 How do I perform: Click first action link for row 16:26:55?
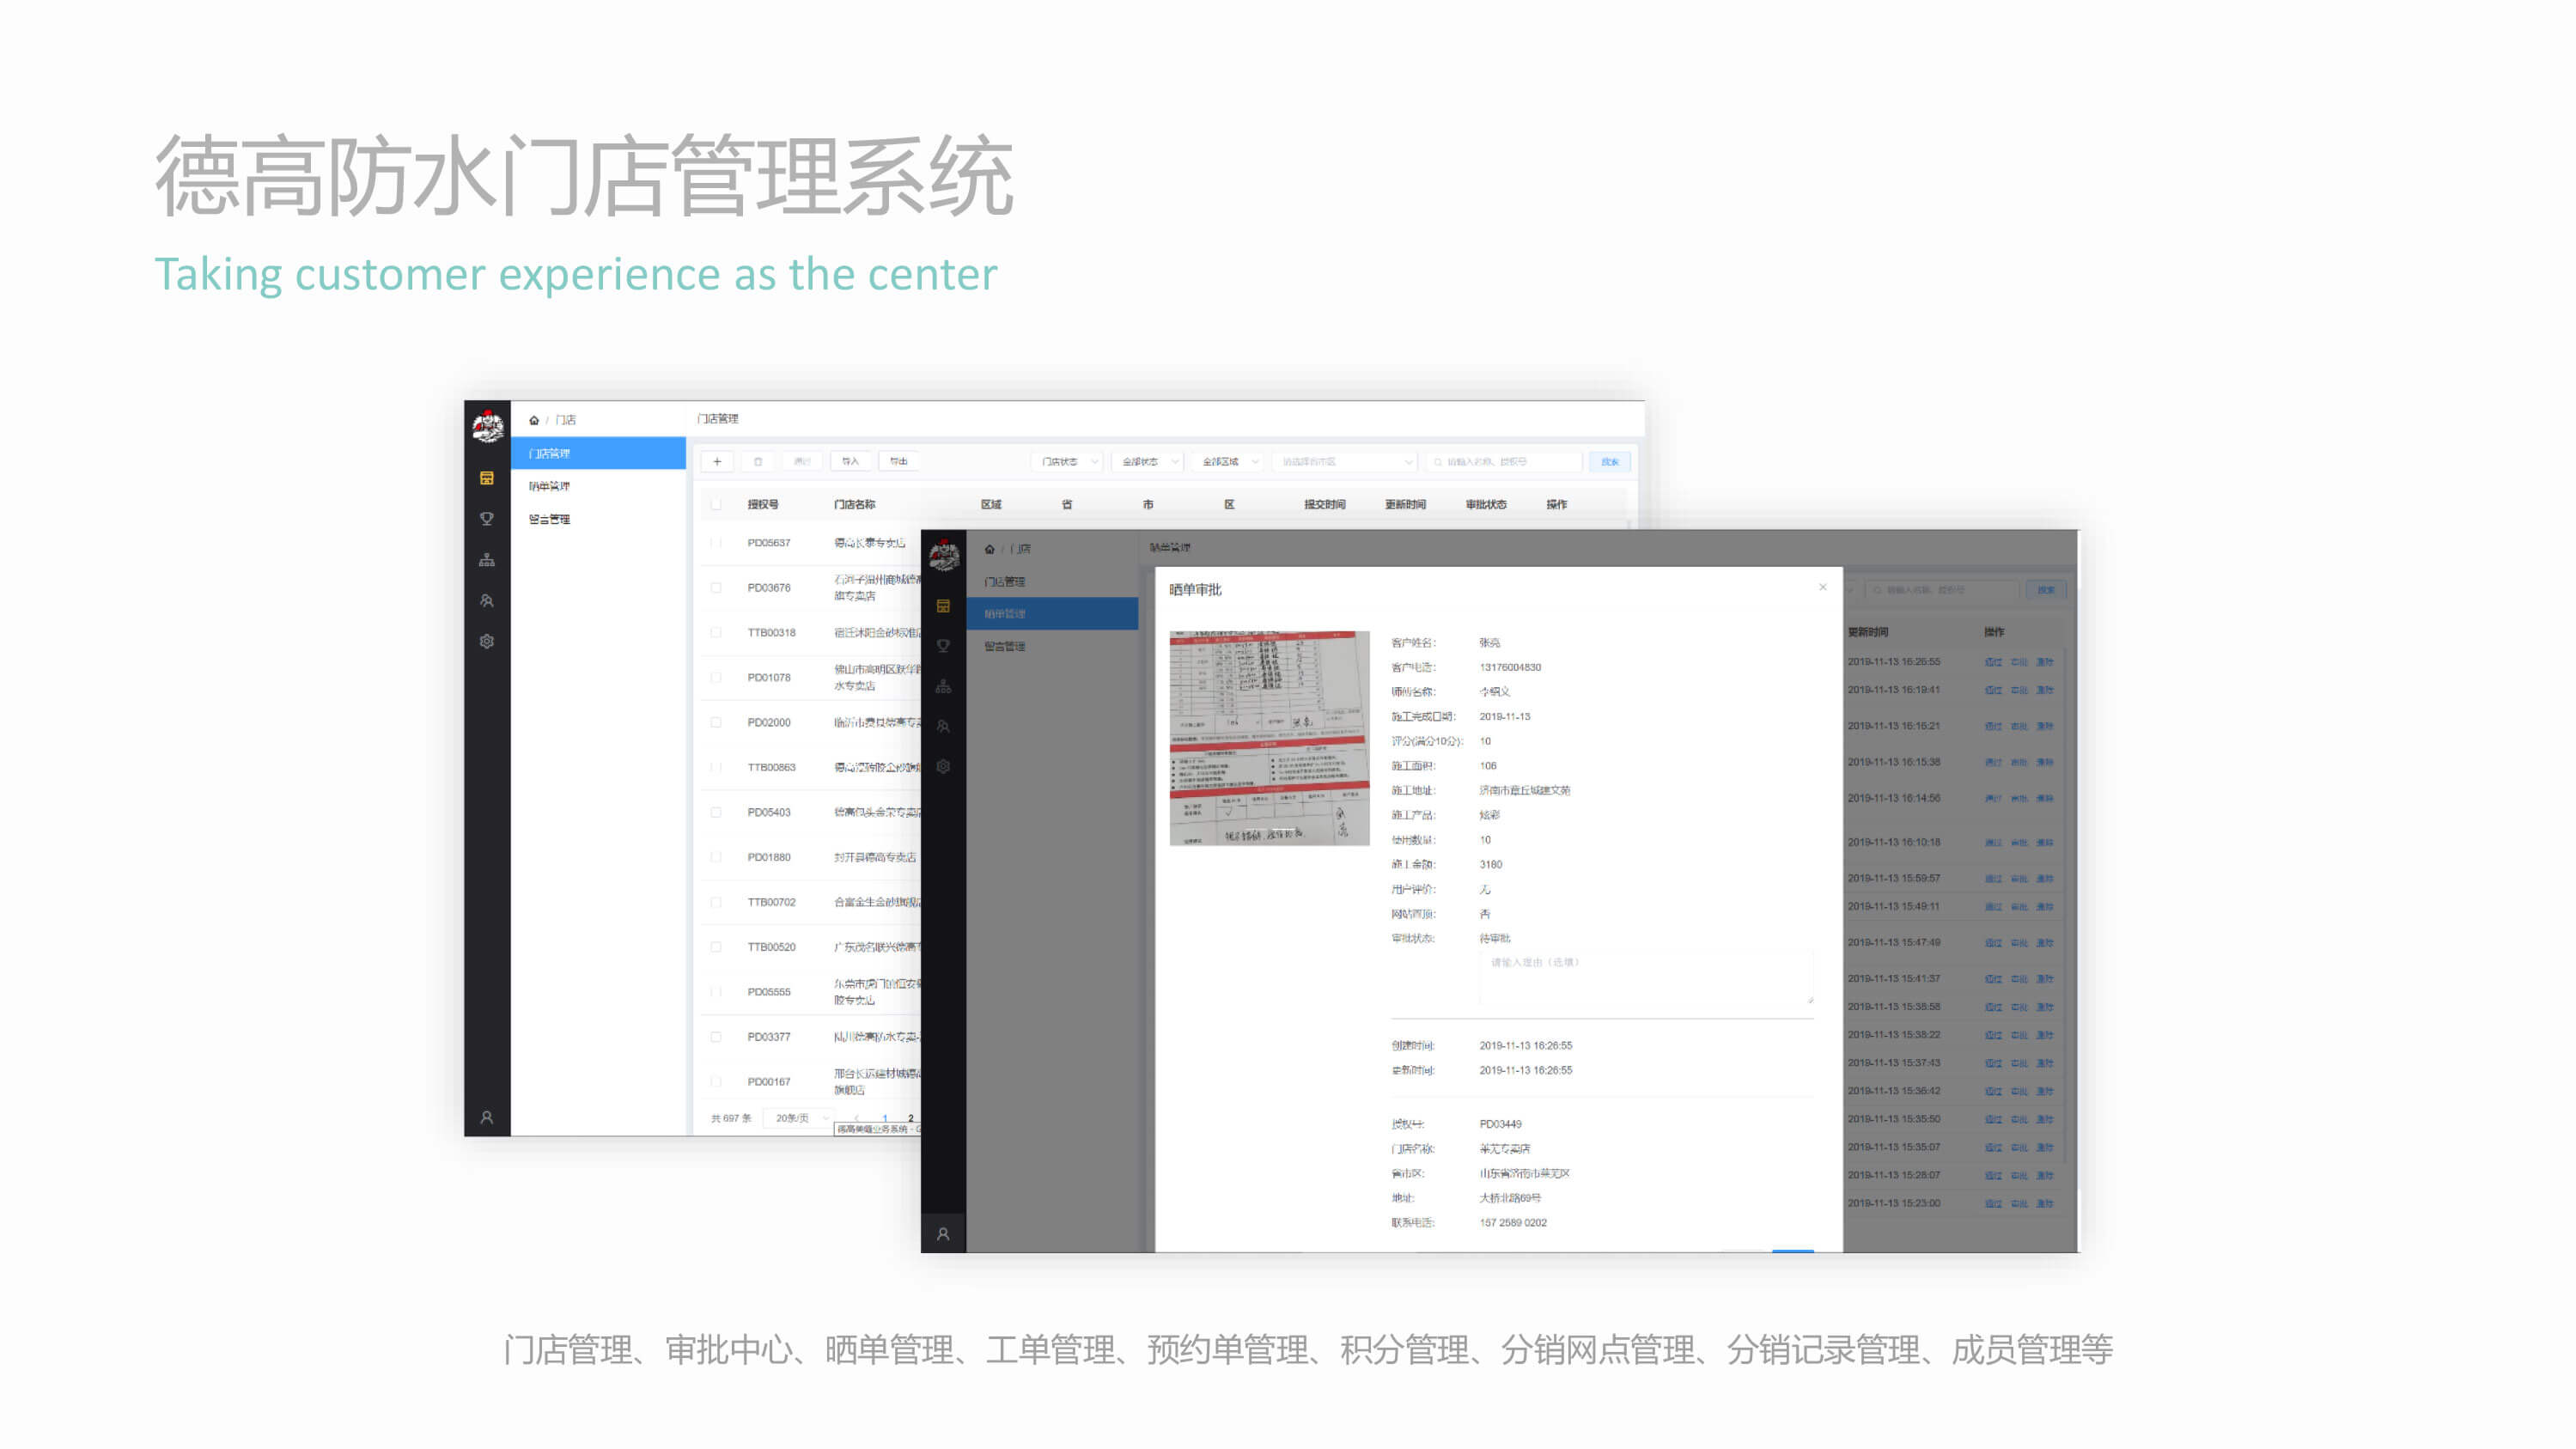click(x=1993, y=662)
